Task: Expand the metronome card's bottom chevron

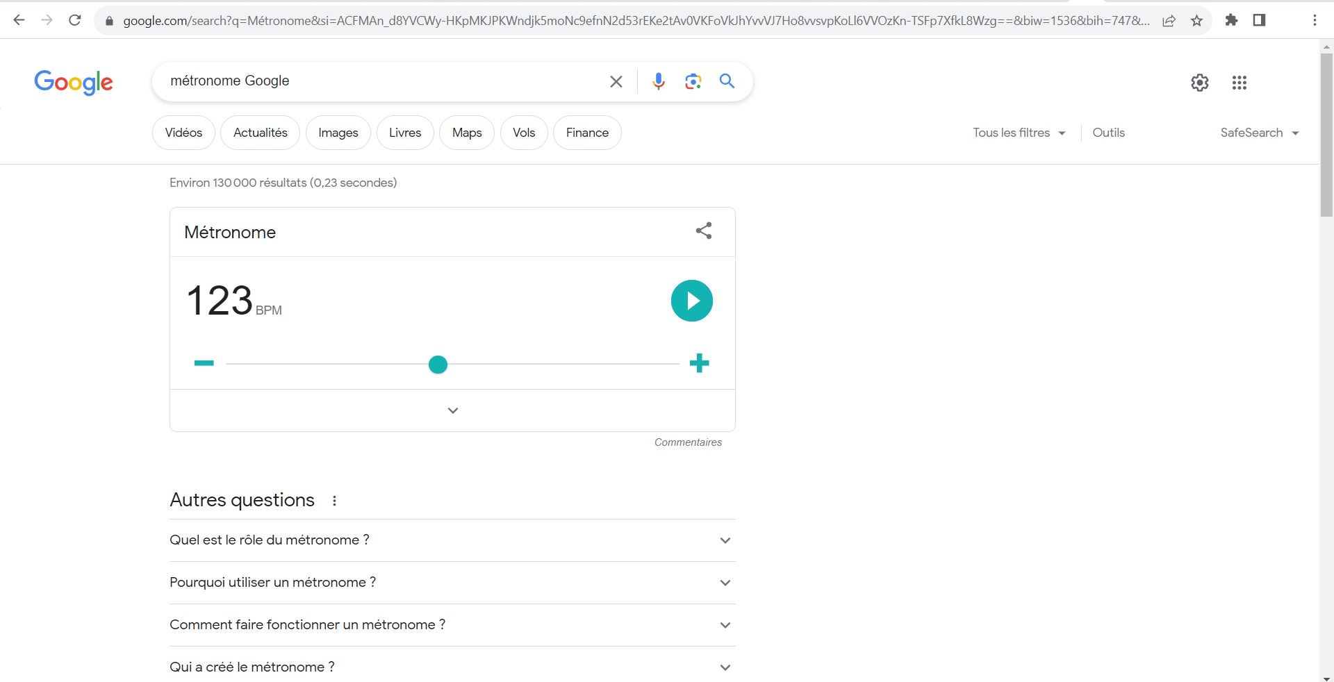Action: [x=452, y=410]
